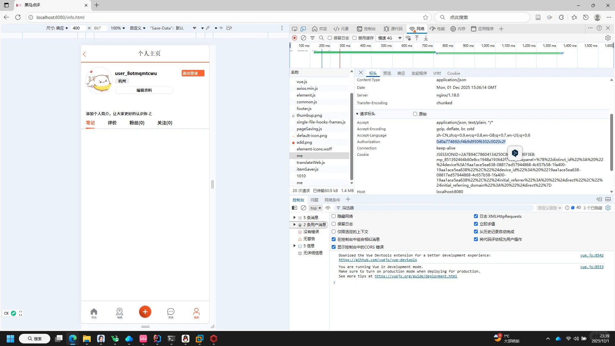This screenshot has height=346, width=615.
Task: Click the back arrow on profile page
Action: 85,54
